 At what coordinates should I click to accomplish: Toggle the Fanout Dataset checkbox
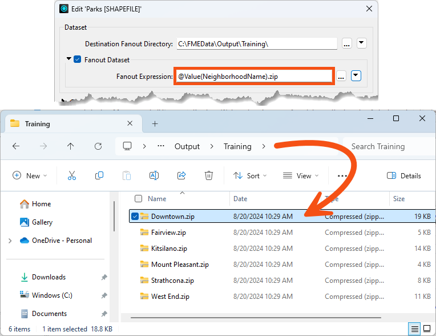pyautogui.click(x=77, y=59)
